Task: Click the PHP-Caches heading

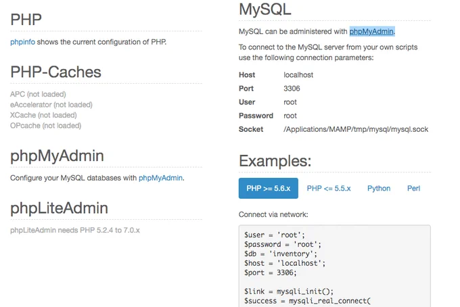Action: pos(55,72)
